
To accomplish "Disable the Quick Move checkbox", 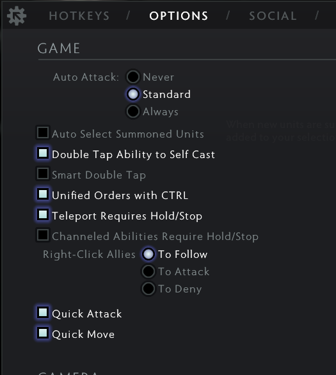I will [x=43, y=333].
